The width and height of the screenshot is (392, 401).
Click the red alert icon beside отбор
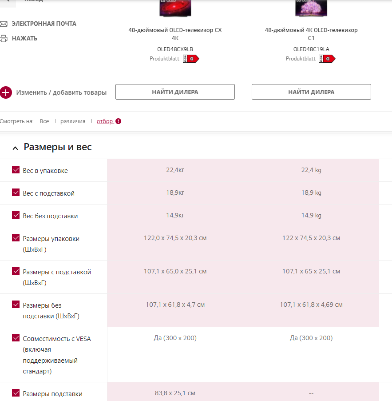pos(119,121)
